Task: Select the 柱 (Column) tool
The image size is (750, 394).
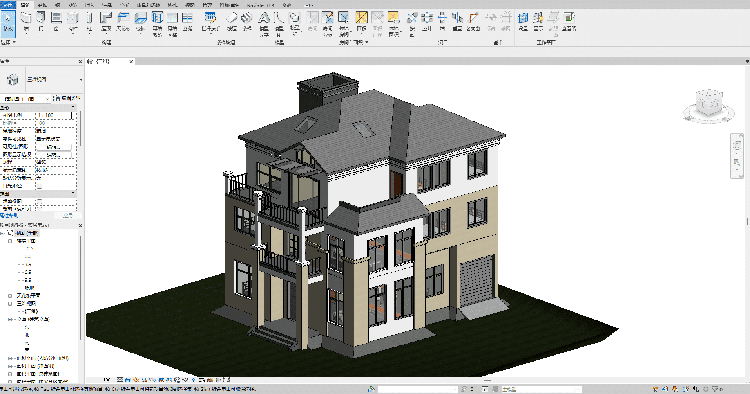Action: click(89, 22)
